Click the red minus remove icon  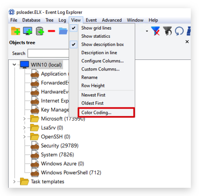(52, 31)
